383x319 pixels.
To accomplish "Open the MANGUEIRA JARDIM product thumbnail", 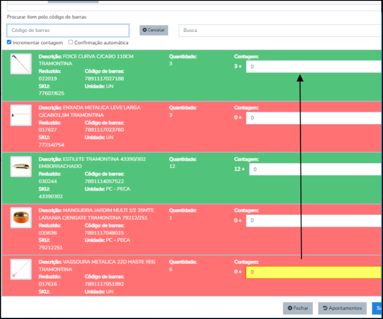I will (21, 218).
